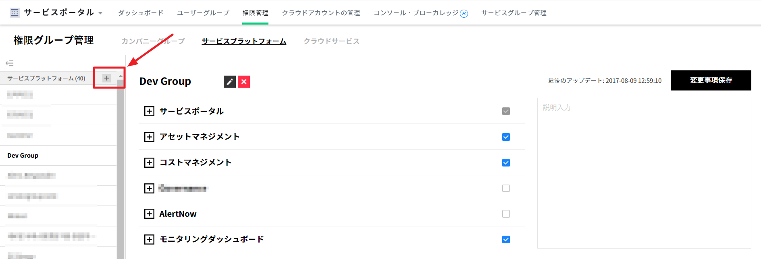
Task: Expand the AlertNow permission row
Action: [x=149, y=214]
